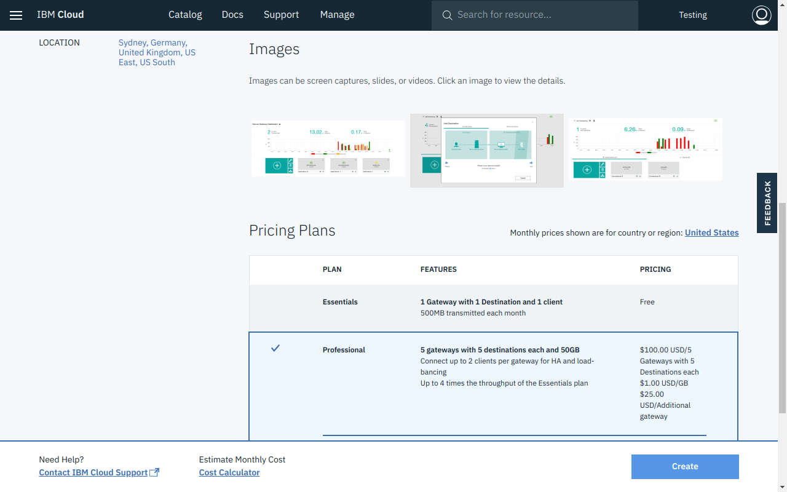Click the Sydney location link
The width and height of the screenshot is (787, 492).
132,42
